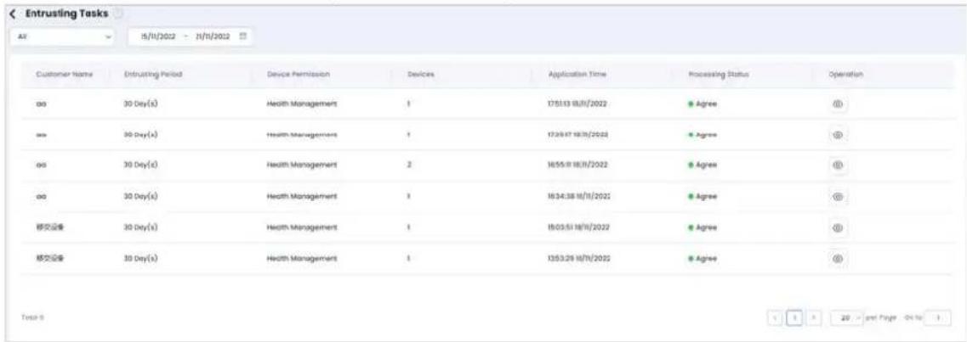Click the view icon in the 13:53:29 row
The height and width of the screenshot is (342, 967).
[838, 259]
